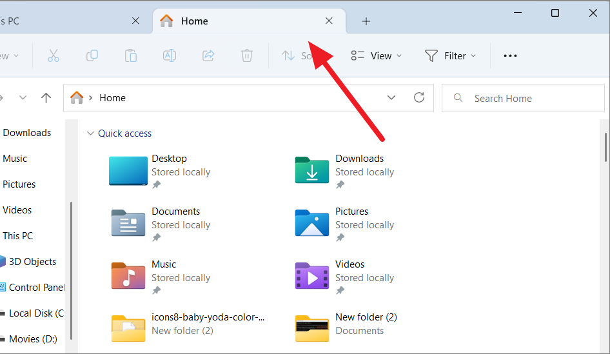The image size is (610, 354).
Task: Open the View dropdown menu
Action: tap(376, 55)
